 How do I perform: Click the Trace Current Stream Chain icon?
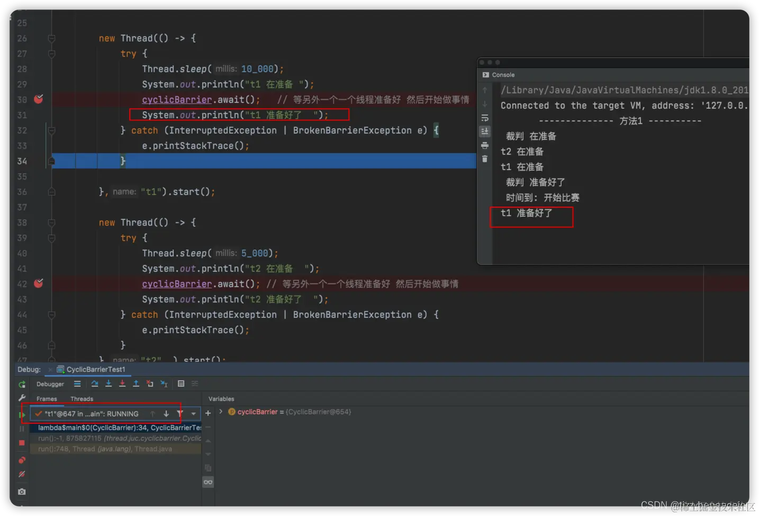pyautogui.click(x=195, y=384)
